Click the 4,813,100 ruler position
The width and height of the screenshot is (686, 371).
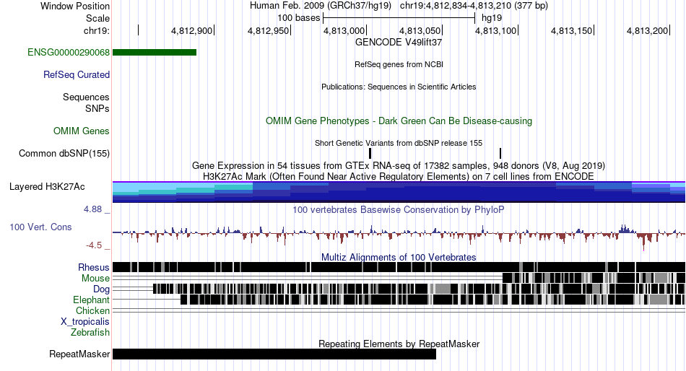click(x=495, y=30)
